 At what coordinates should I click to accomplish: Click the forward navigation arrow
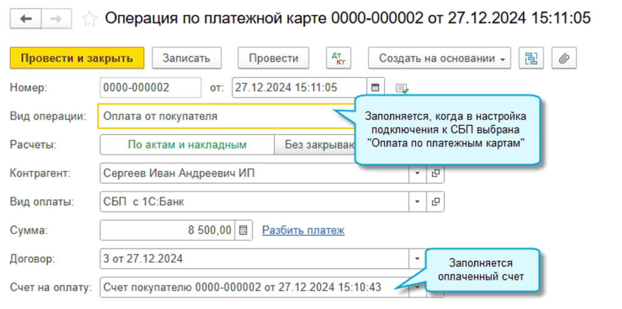(56, 19)
